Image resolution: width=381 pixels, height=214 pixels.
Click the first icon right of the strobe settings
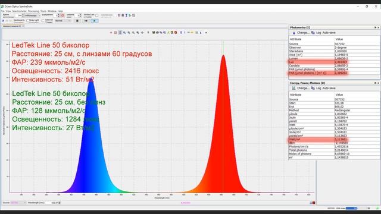click(119, 15)
